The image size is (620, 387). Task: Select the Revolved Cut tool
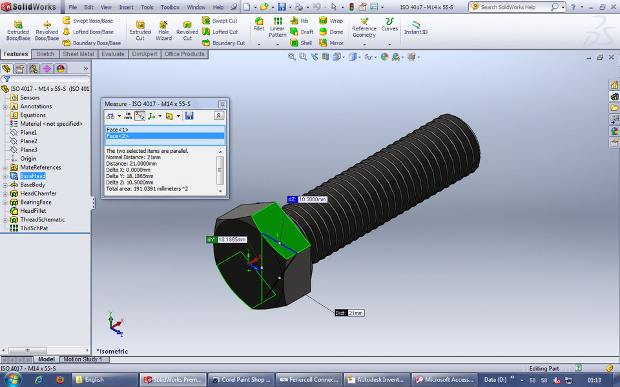[187, 29]
